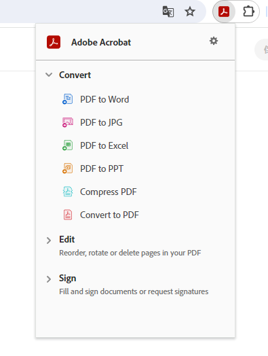Click the Convert section heading

click(75, 75)
